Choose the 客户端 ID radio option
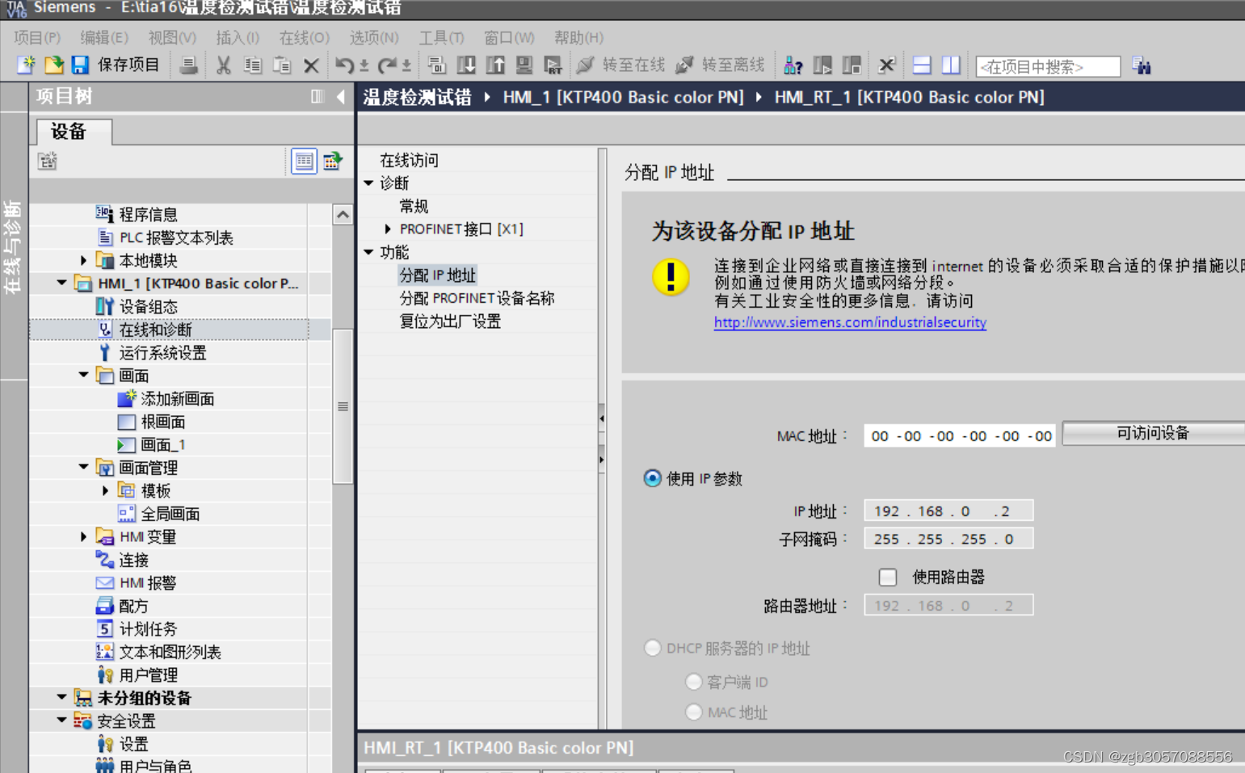This screenshot has height=773, width=1245. 693,682
